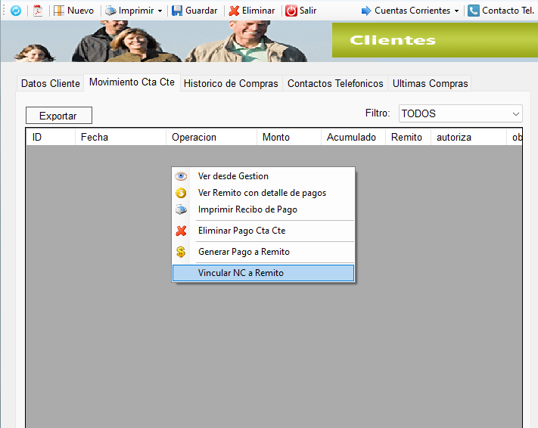Go to the Ultimas Compras tab
Image resolution: width=538 pixels, height=428 pixels.
[x=430, y=83]
